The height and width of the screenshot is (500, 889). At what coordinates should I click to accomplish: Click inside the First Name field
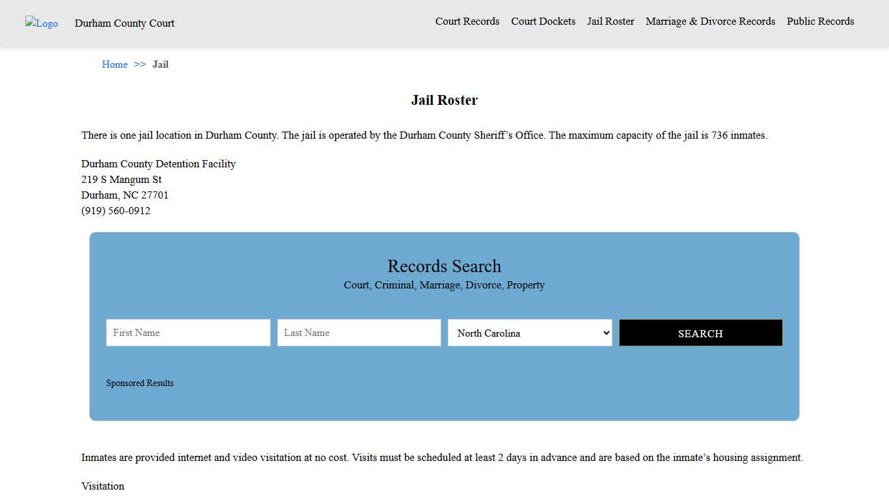(x=187, y=333)
